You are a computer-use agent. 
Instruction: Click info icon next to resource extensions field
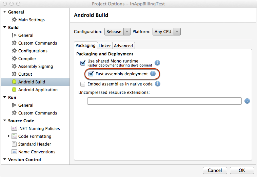[x=247, y=101]
